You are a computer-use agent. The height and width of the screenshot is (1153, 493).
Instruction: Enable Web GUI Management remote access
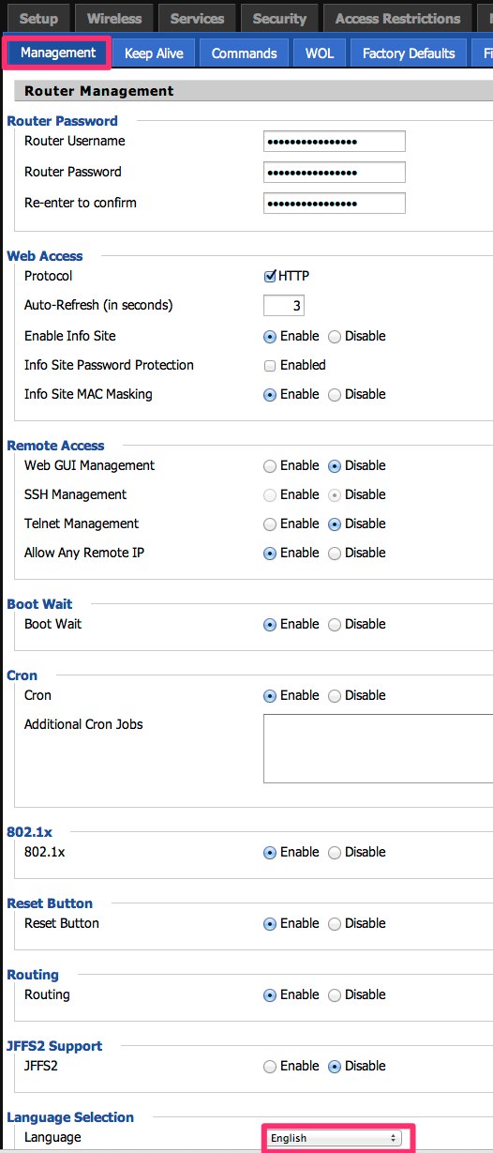point(270,466)
